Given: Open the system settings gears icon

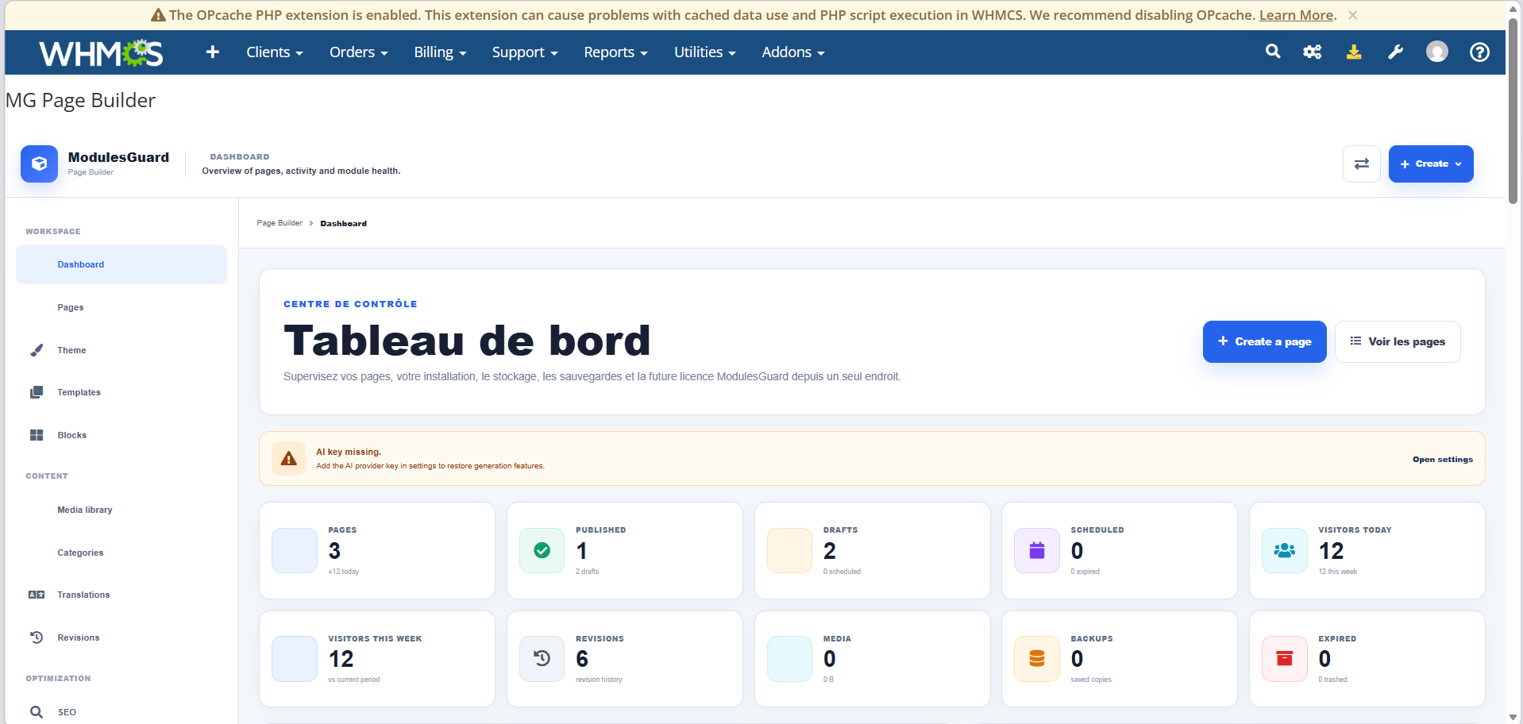Looking at the screenshot, I should pyautogui.click(x=1313, y=52).
